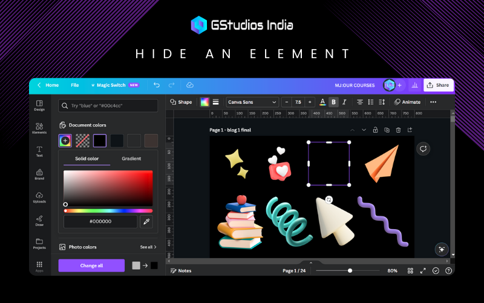Click the Animate button
The height and width of the screenshot is (303, 484).
[x=407, y=102]
